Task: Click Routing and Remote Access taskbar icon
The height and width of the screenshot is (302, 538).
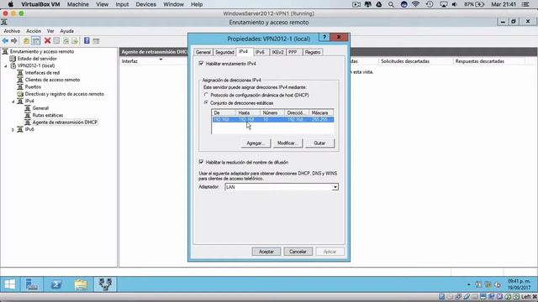Action: tap(105, 284)
